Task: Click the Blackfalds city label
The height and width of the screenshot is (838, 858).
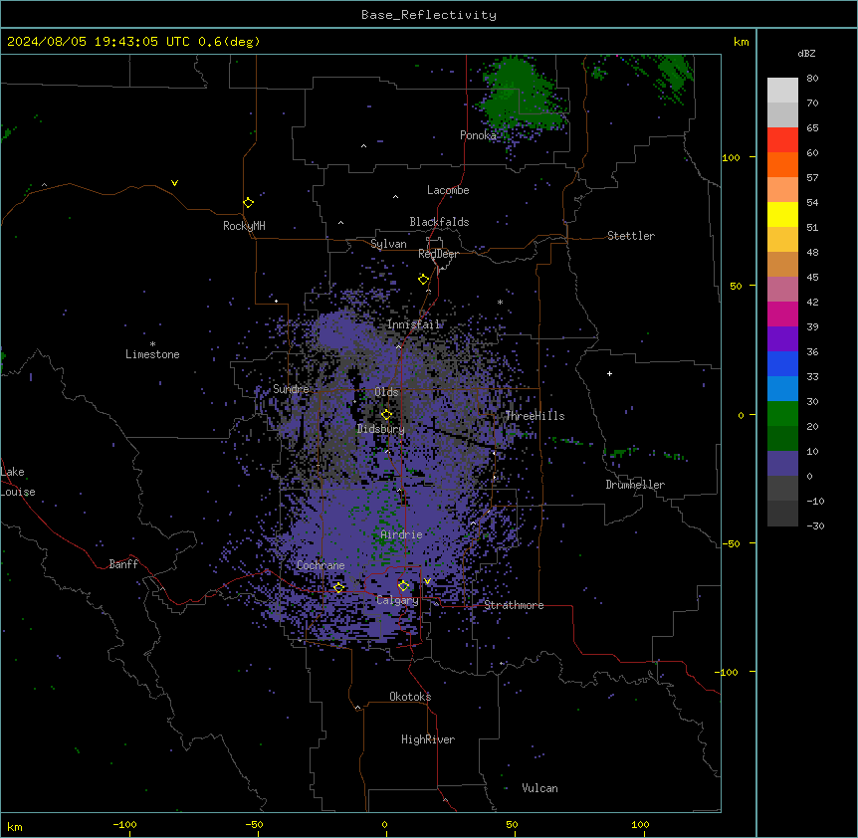Action: [439, 222]
